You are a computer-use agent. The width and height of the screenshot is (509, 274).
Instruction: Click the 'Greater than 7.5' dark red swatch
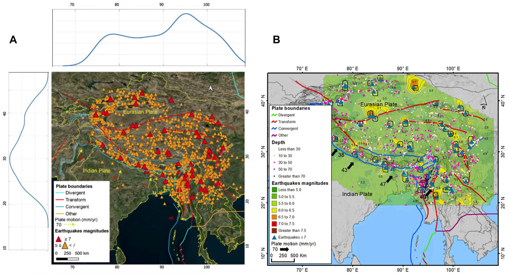coord(274,230)
